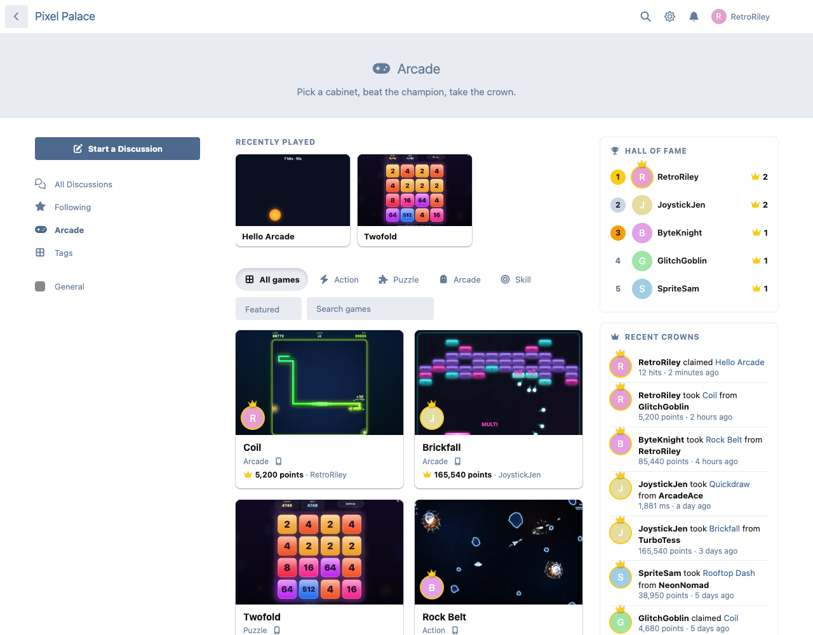Click Coil's mobile-friendly device icon
This screenshot has height=635, width=813.
(278, 462)
